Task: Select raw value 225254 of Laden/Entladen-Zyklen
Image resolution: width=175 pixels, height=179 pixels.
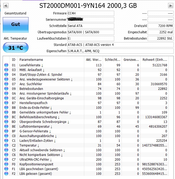Action: pos(162,141)
